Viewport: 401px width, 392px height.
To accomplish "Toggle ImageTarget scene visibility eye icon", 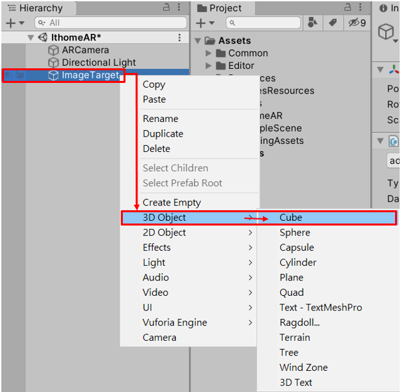I will [x=8, y=75].
